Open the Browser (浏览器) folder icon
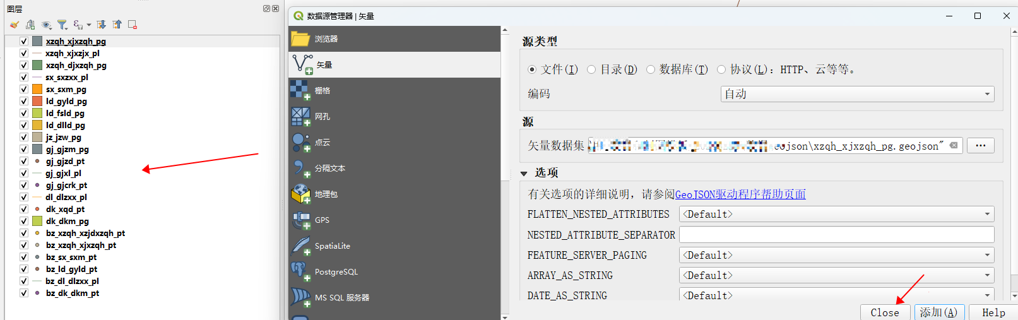The width and height of the screenshot is (1018, 320). [x=300, y=39]
